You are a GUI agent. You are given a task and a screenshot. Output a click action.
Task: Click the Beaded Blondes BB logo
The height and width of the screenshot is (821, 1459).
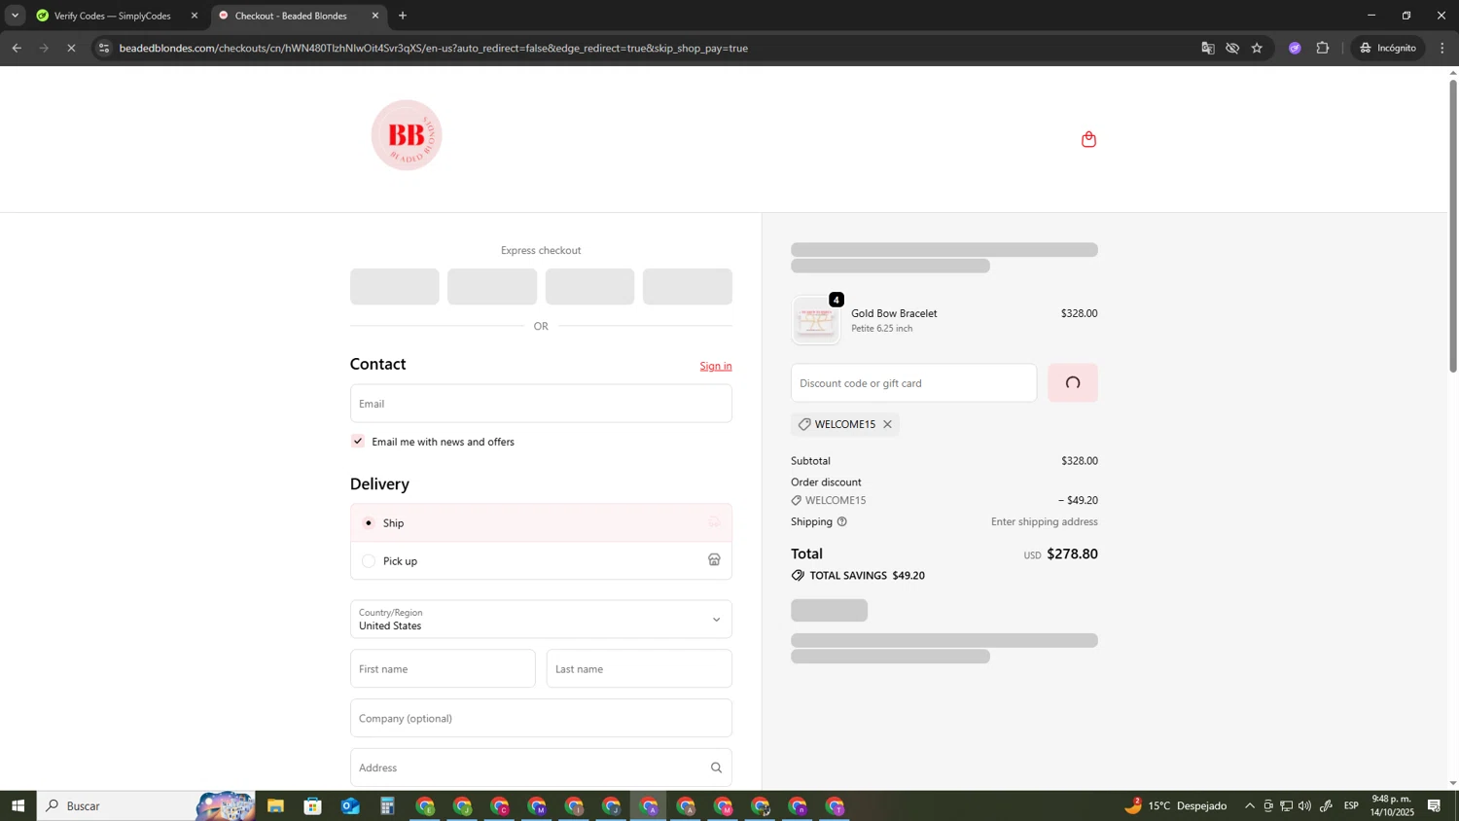tap(407, 135)
